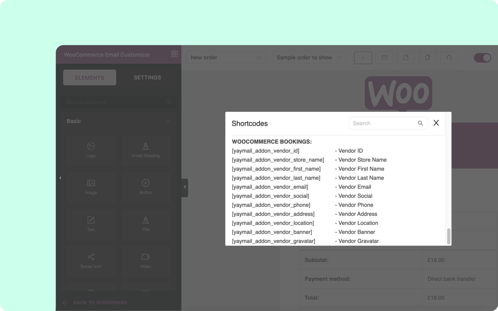Pick the Logo element
The width and height of the screenshot is (498, 311).
pyautogui.click(x=91, y=150)
